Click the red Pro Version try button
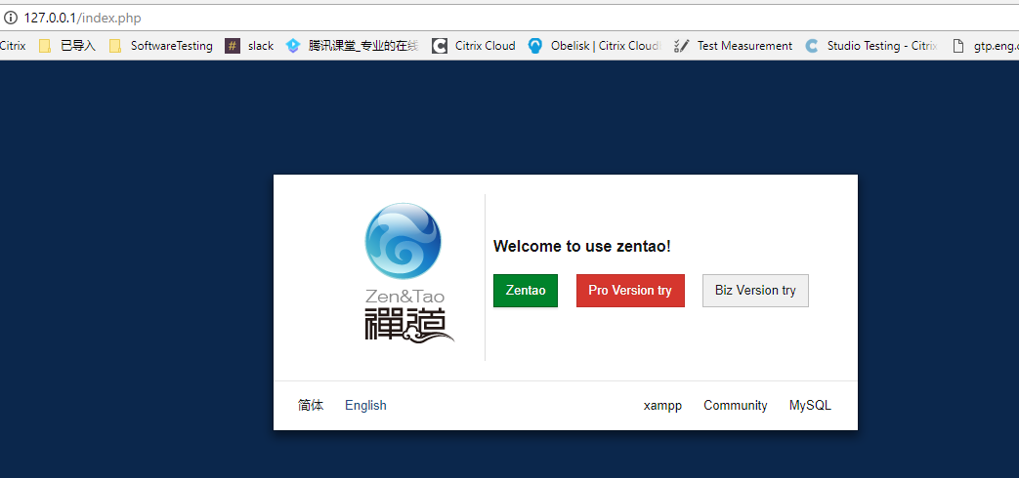1019x478 pixels. [x=630, y=290]
